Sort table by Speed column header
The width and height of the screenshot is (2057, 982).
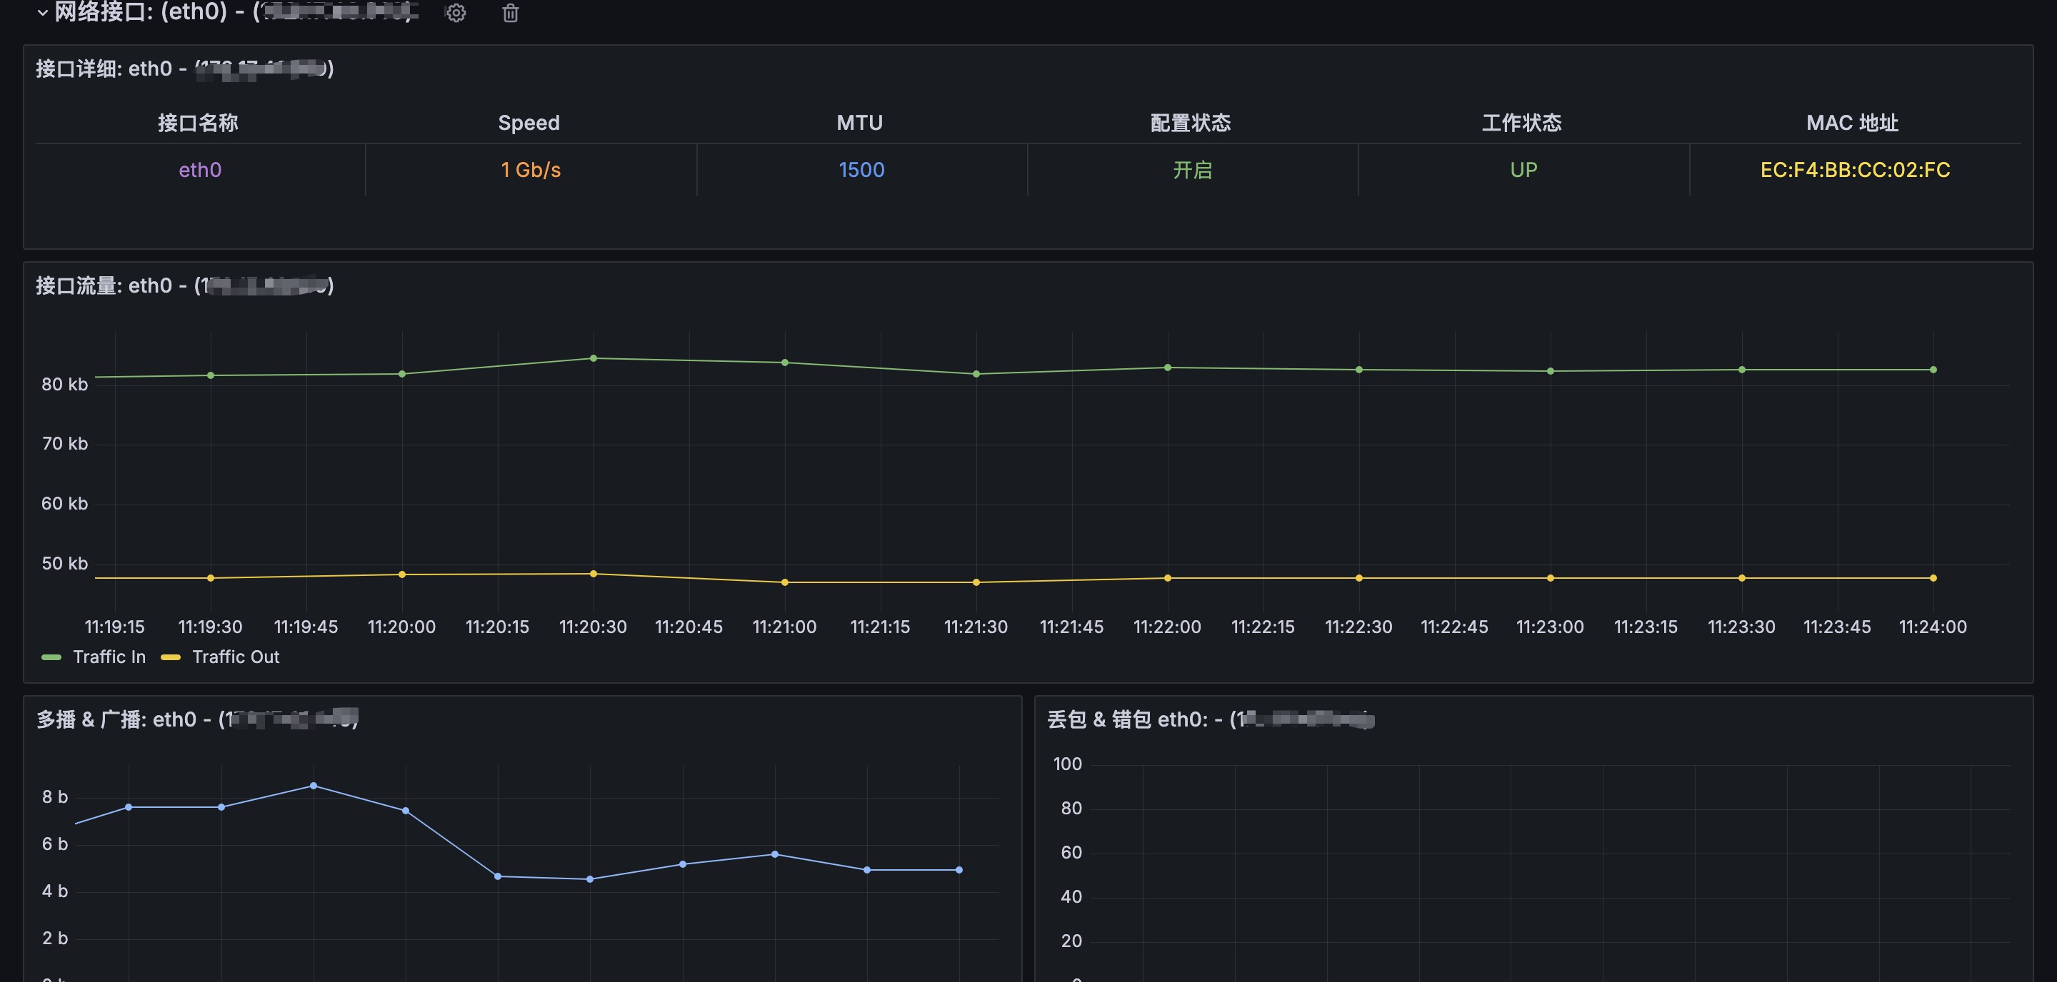coord(529,123)
